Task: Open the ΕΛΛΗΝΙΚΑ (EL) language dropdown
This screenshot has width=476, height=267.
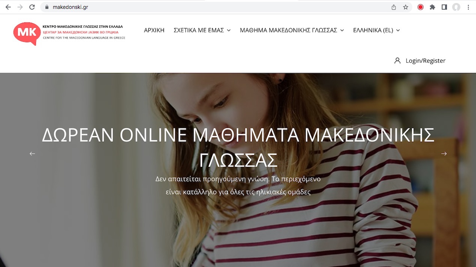Action: tap(376, 30)
